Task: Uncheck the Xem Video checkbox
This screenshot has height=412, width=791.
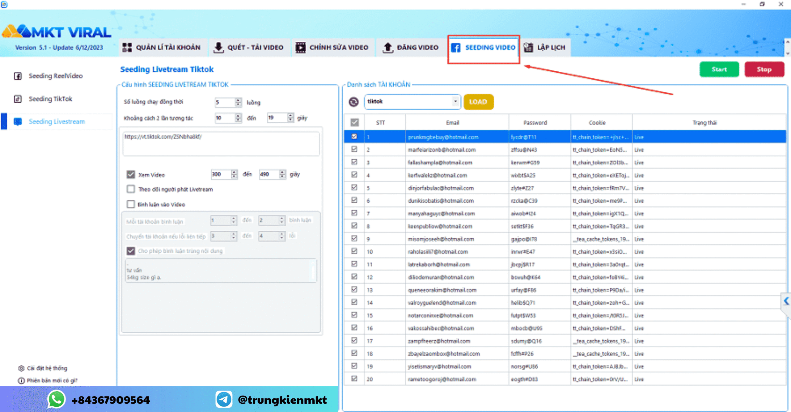Action: point(131,174)
